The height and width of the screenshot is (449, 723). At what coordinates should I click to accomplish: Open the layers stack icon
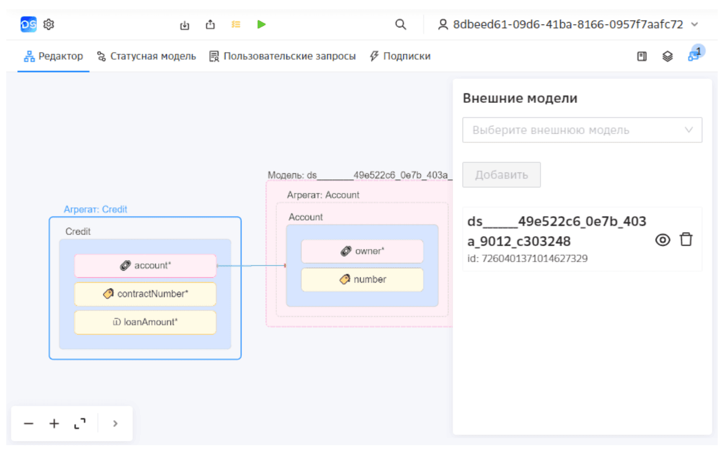(667, 56)
